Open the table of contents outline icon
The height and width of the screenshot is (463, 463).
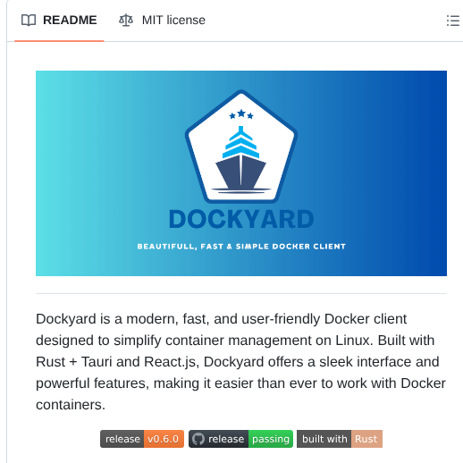452,21
